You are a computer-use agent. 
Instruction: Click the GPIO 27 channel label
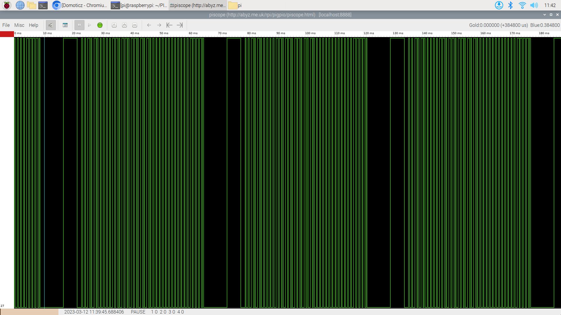tap(2, 306)
